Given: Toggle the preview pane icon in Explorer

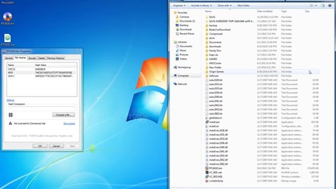Looking at the screenshot, I should coord(322,5).
